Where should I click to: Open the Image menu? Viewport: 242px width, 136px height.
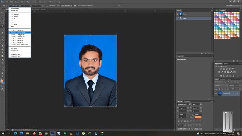tap(17, 2)
